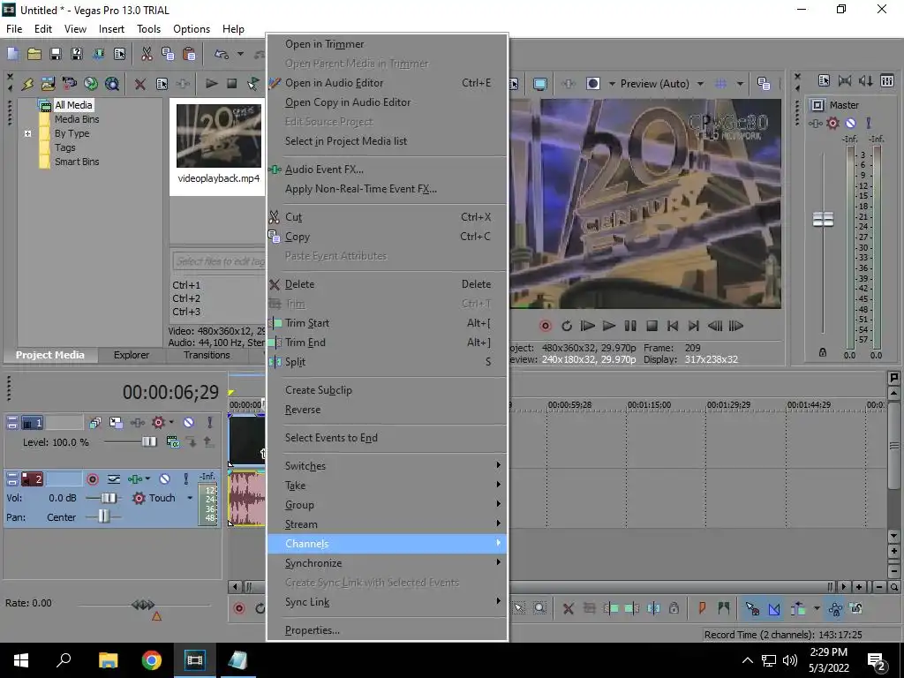Open the Overlays grid dropdown arrow
This screenshot has width=904, height=678.
click(x=740, y=84)
